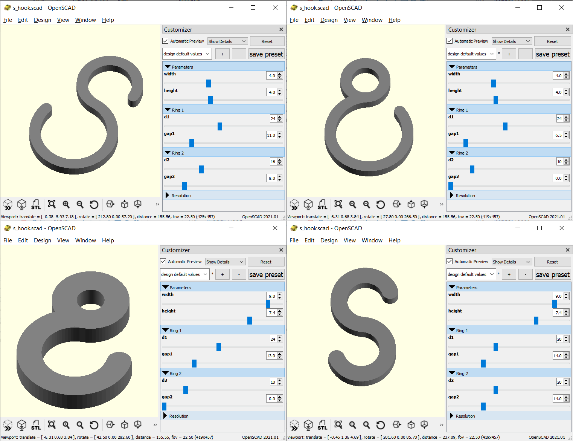Reset view in bottom-left window toolbar
573x441 pixels.
coord(94,425)
